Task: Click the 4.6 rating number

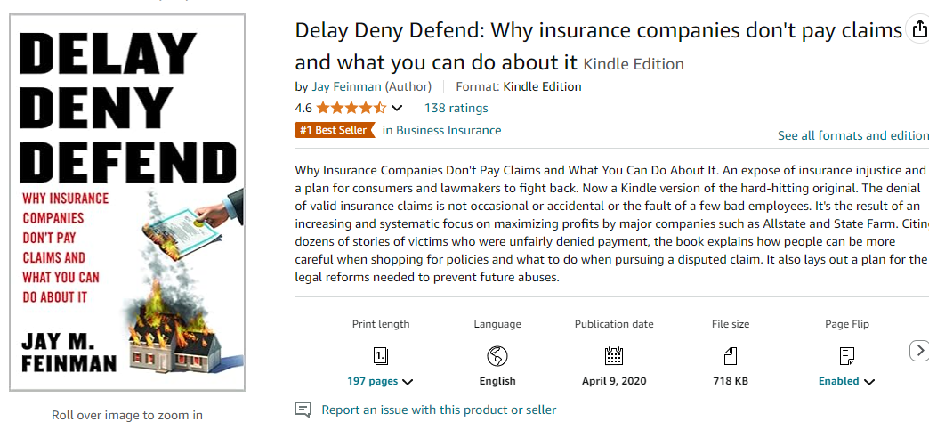Action: [303, 109]
